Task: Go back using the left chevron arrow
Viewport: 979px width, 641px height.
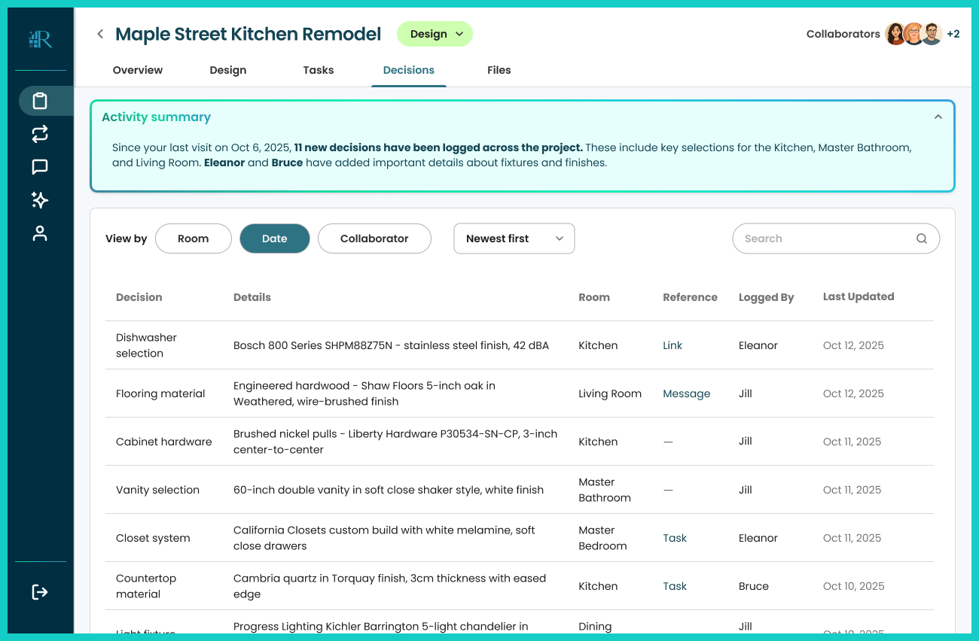Action: tap(100, 34)
